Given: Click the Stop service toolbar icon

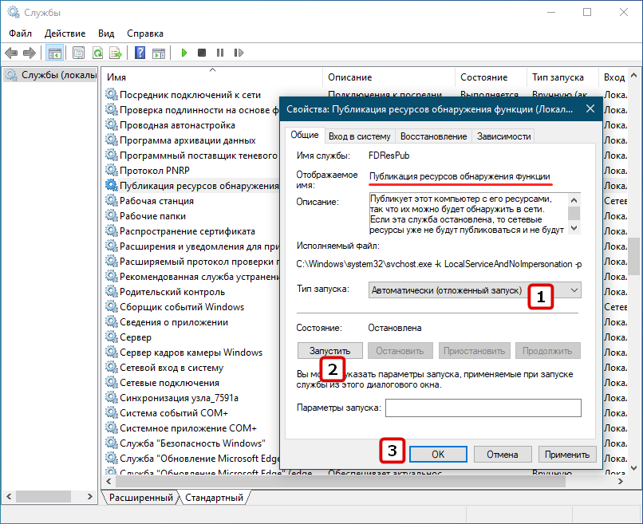Looking at the screenshot, I should [x=202, y=53].
